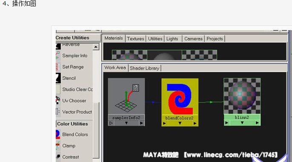Click the samplerInfo2 node name label
Screen dimensions: 292x162
pyautogui.click(x=126, y=117)
